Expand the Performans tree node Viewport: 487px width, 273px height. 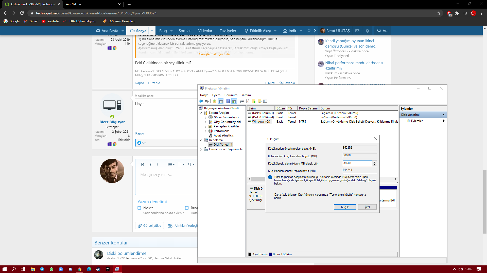(206, 131)
